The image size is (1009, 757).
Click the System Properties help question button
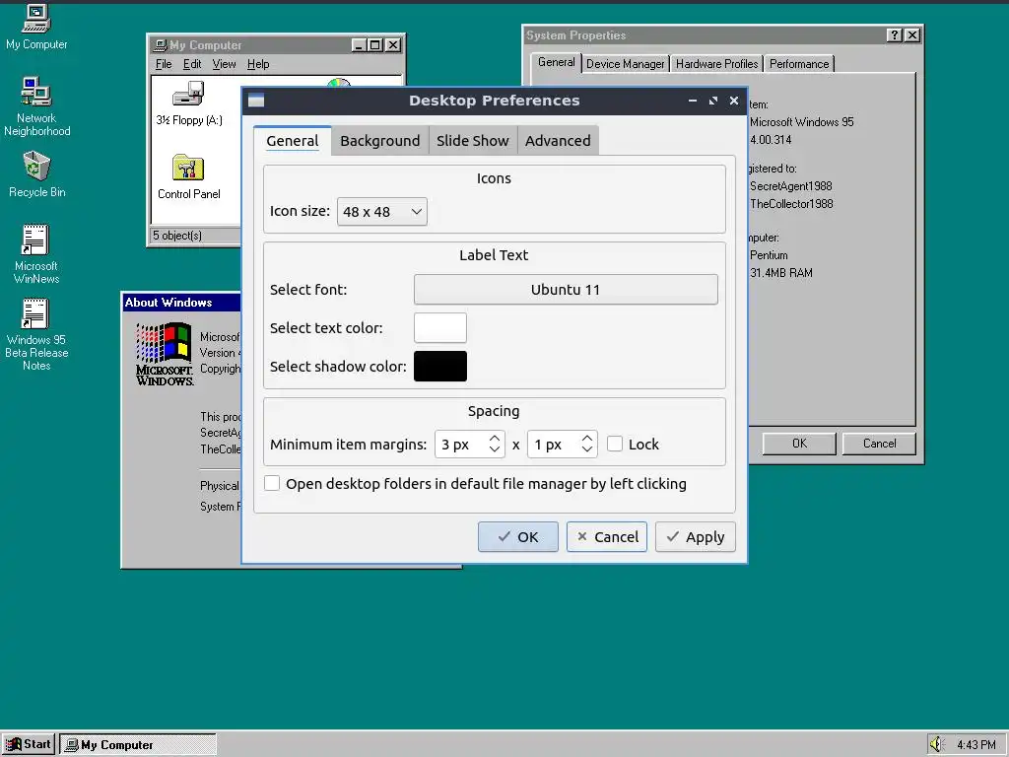[x=894, y=35]
